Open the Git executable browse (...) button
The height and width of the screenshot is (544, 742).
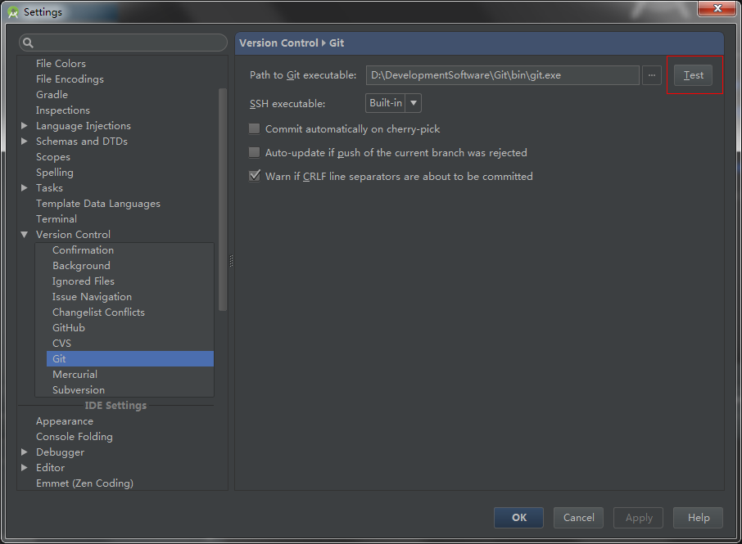point(652,75)
